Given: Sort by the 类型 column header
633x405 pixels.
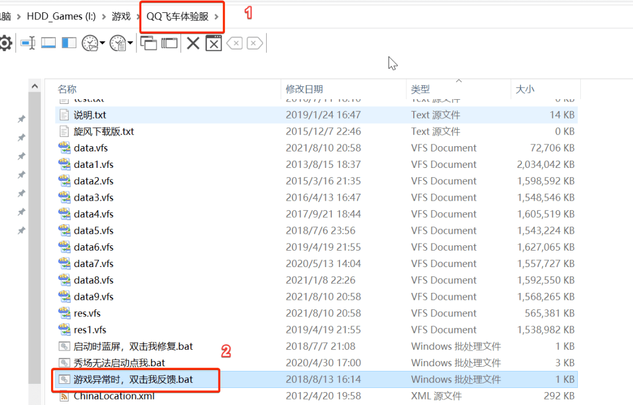Looking at the screenshot, I should click(x=420, y=89).
